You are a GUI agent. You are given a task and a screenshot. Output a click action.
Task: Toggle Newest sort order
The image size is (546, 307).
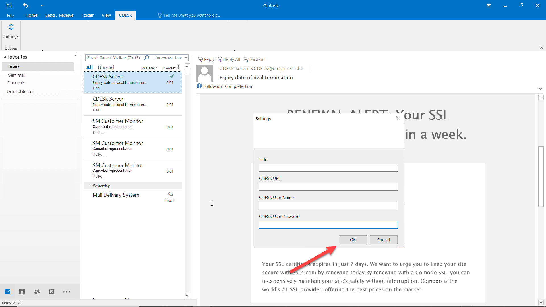171,68
